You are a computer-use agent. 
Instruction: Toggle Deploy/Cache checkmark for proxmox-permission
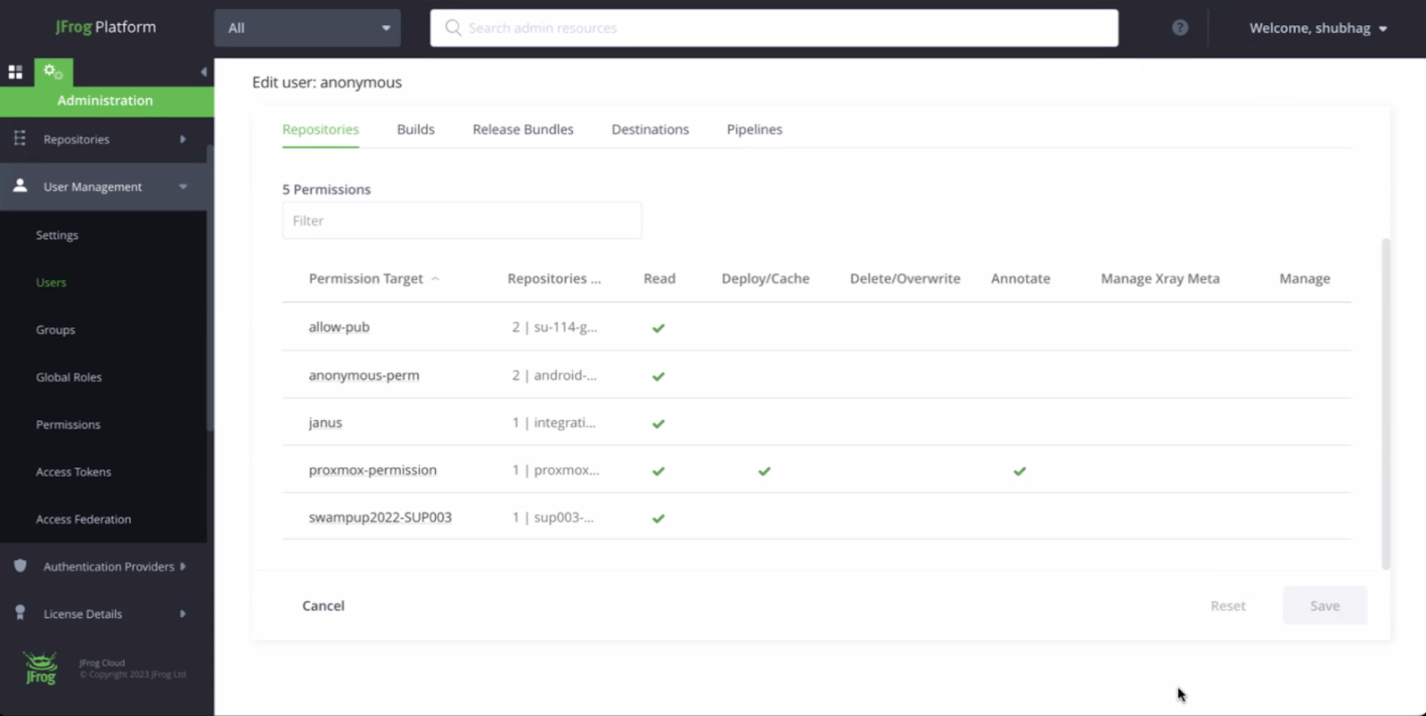pyautogui.click(x=764, y=471)
